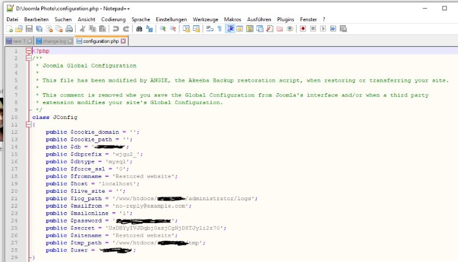Open Folder as Workspace icon
Screen dimensions: 458x262
click(280, 29)
